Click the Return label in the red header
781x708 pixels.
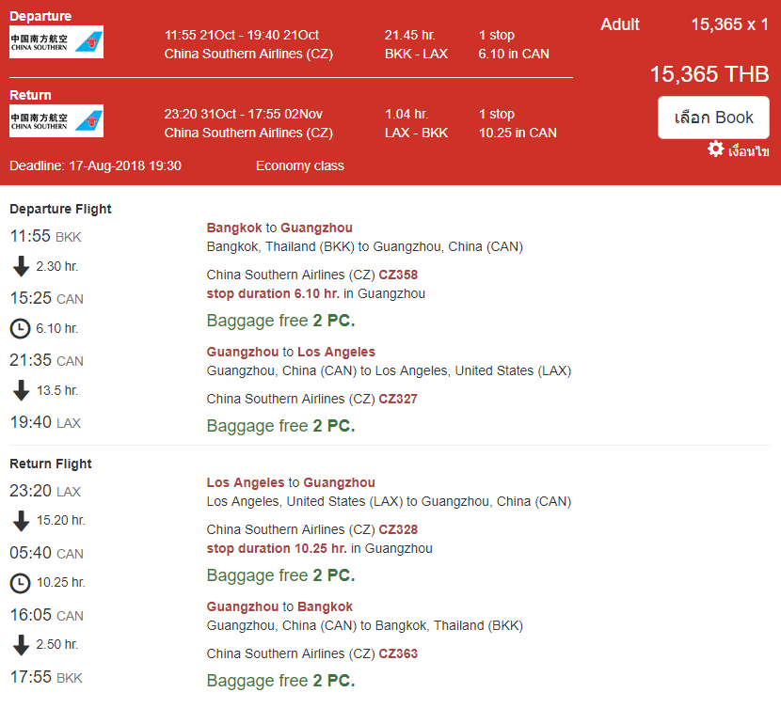click(30, 95)
